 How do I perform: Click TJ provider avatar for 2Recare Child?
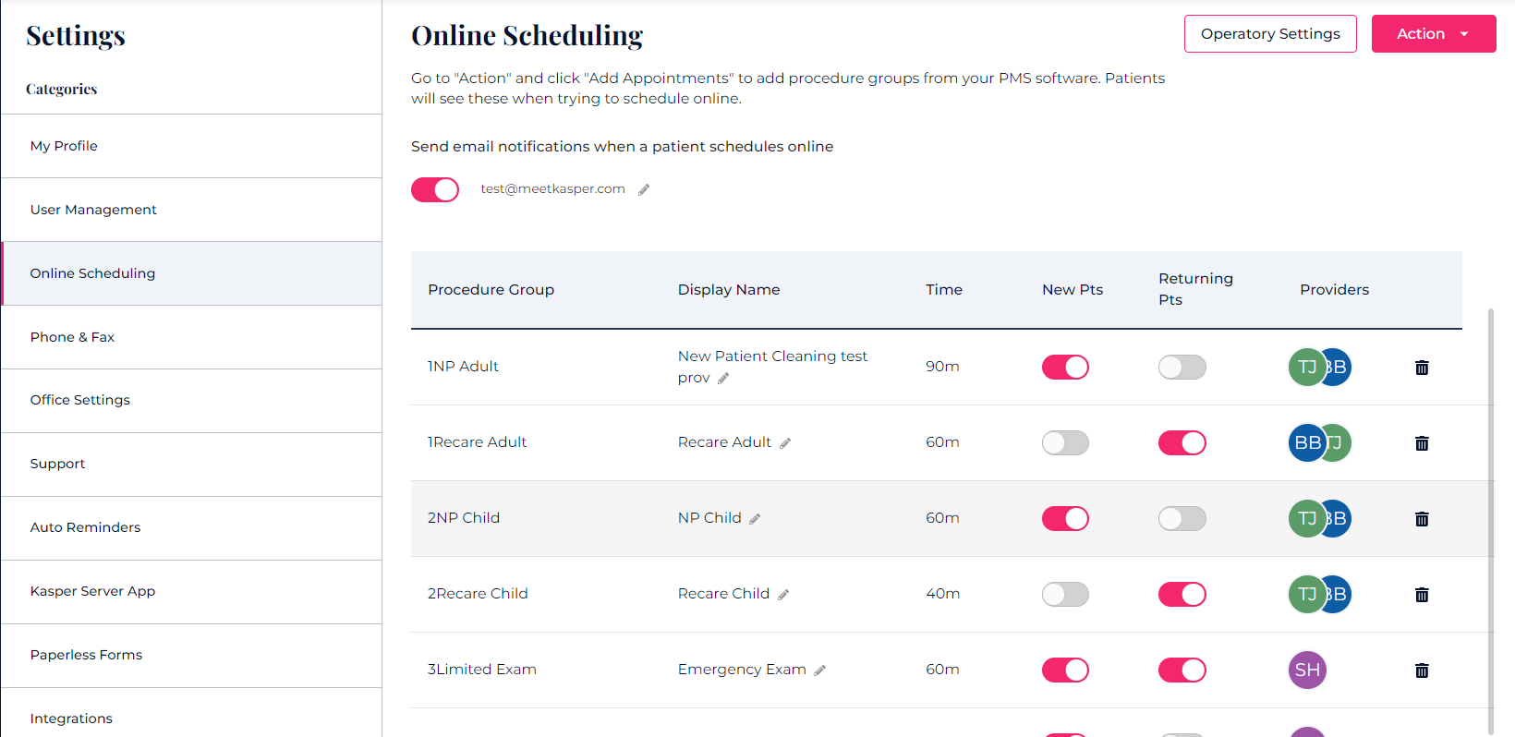coord(1304,594)
